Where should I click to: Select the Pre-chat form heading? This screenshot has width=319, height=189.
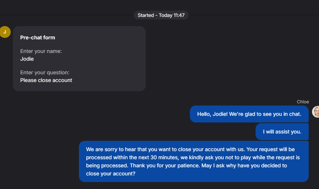click(38, 38)
